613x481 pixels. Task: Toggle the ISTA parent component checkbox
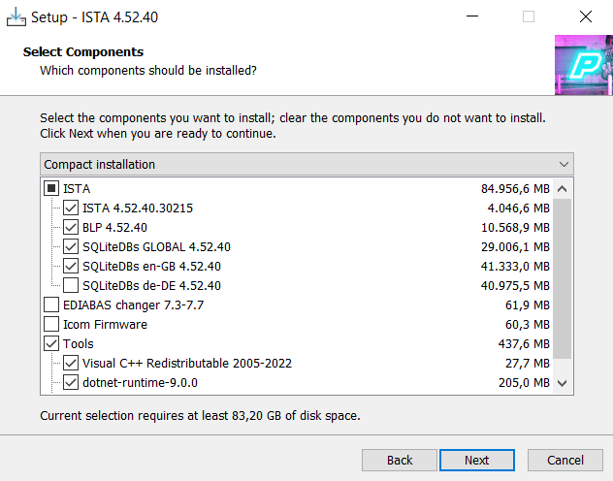pos(51,188)
